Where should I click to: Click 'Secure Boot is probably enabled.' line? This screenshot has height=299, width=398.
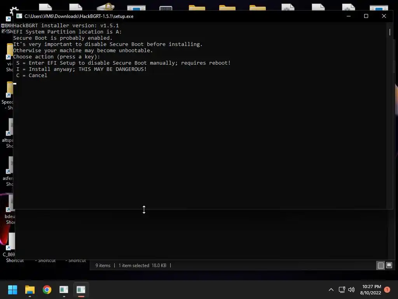(63, 38)
